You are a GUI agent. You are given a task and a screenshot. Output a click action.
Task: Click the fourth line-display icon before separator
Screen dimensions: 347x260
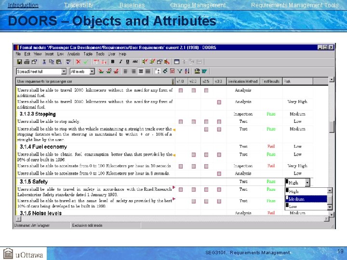click(x=148, y=71)
